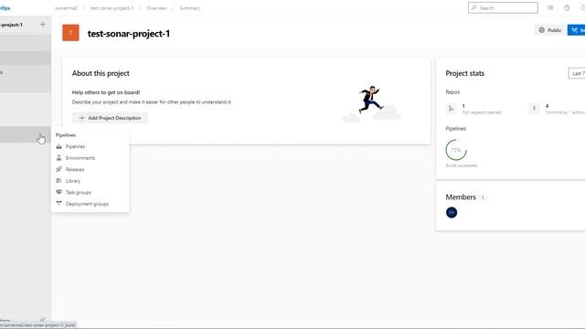Go to test-sonar-project-1 breadcrumb link

coord(112,8)
